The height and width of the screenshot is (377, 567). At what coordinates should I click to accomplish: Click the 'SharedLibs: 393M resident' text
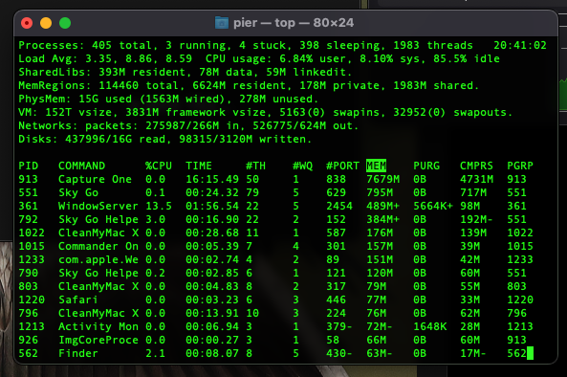point(101,72)
